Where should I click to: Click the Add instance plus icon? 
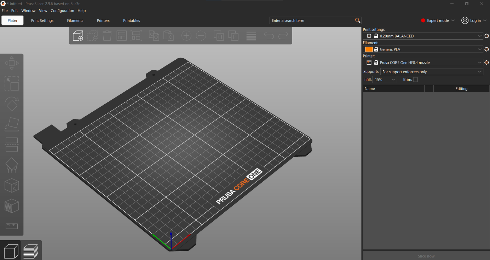pyautogui.click(x=186, y=36)
